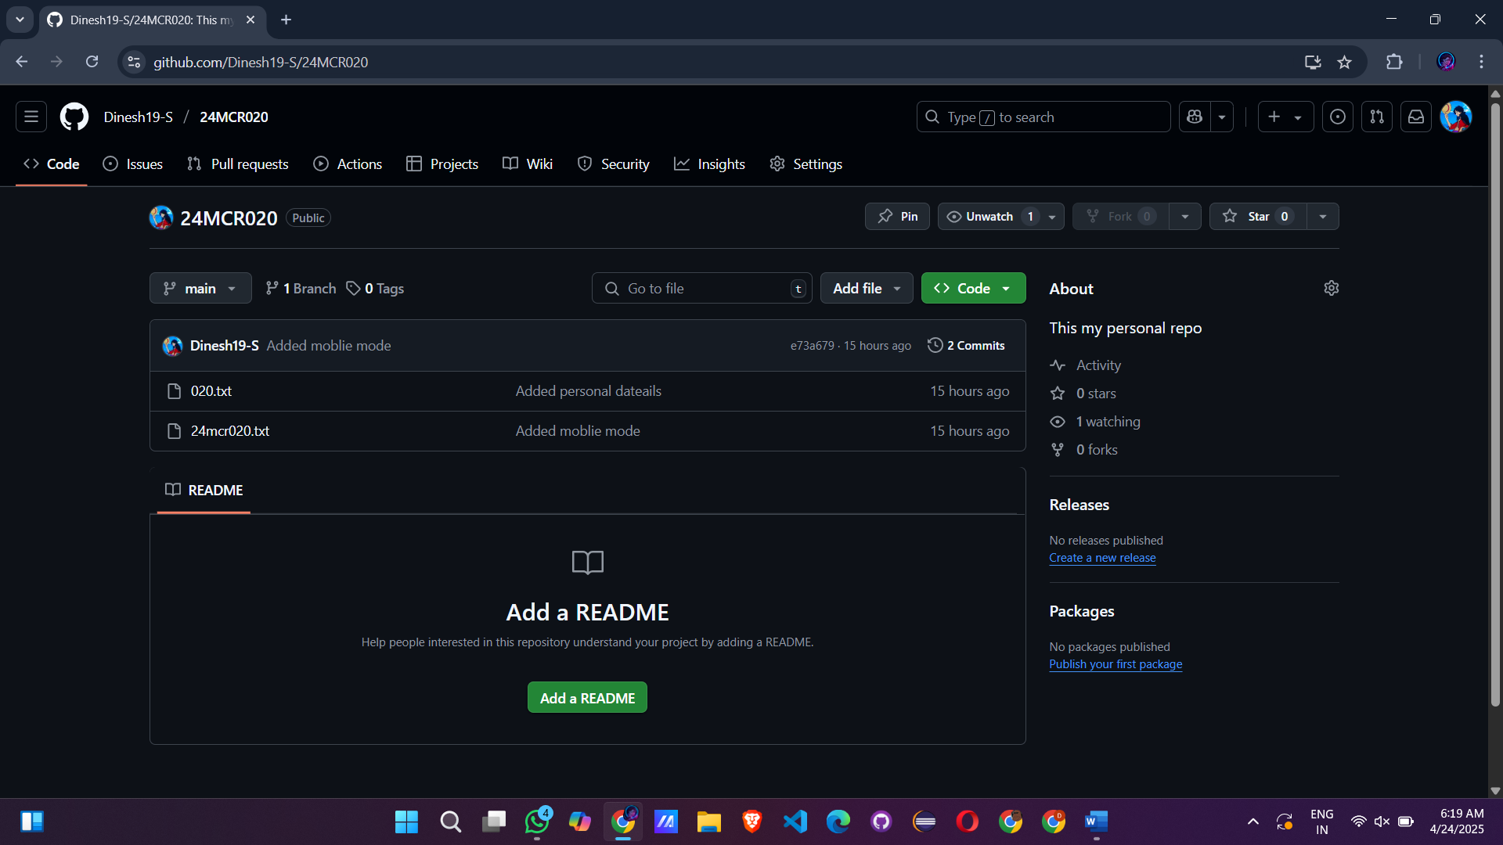Open commit e73a679 hash link
Image resolution: width=1503 pixels, height=845 pixels.
[812, 346]
